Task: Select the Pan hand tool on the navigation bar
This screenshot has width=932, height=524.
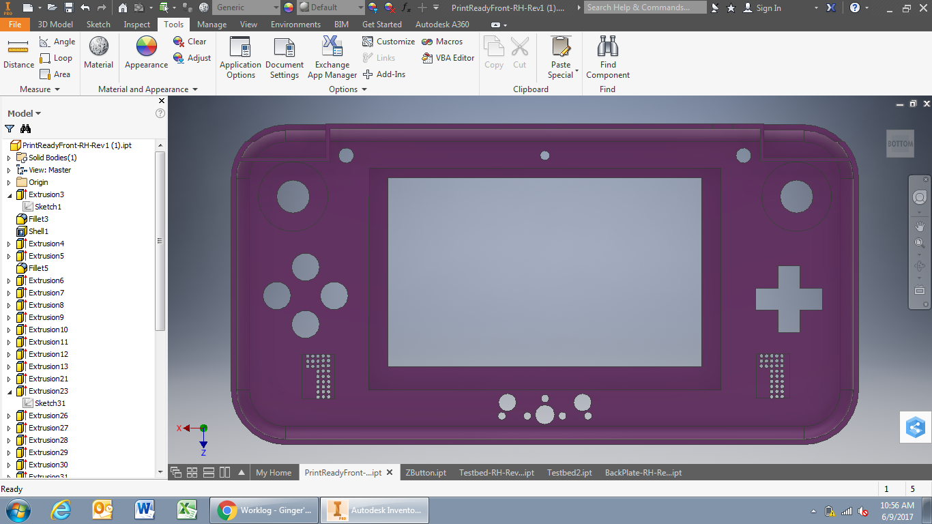Action: coord(920,227)
